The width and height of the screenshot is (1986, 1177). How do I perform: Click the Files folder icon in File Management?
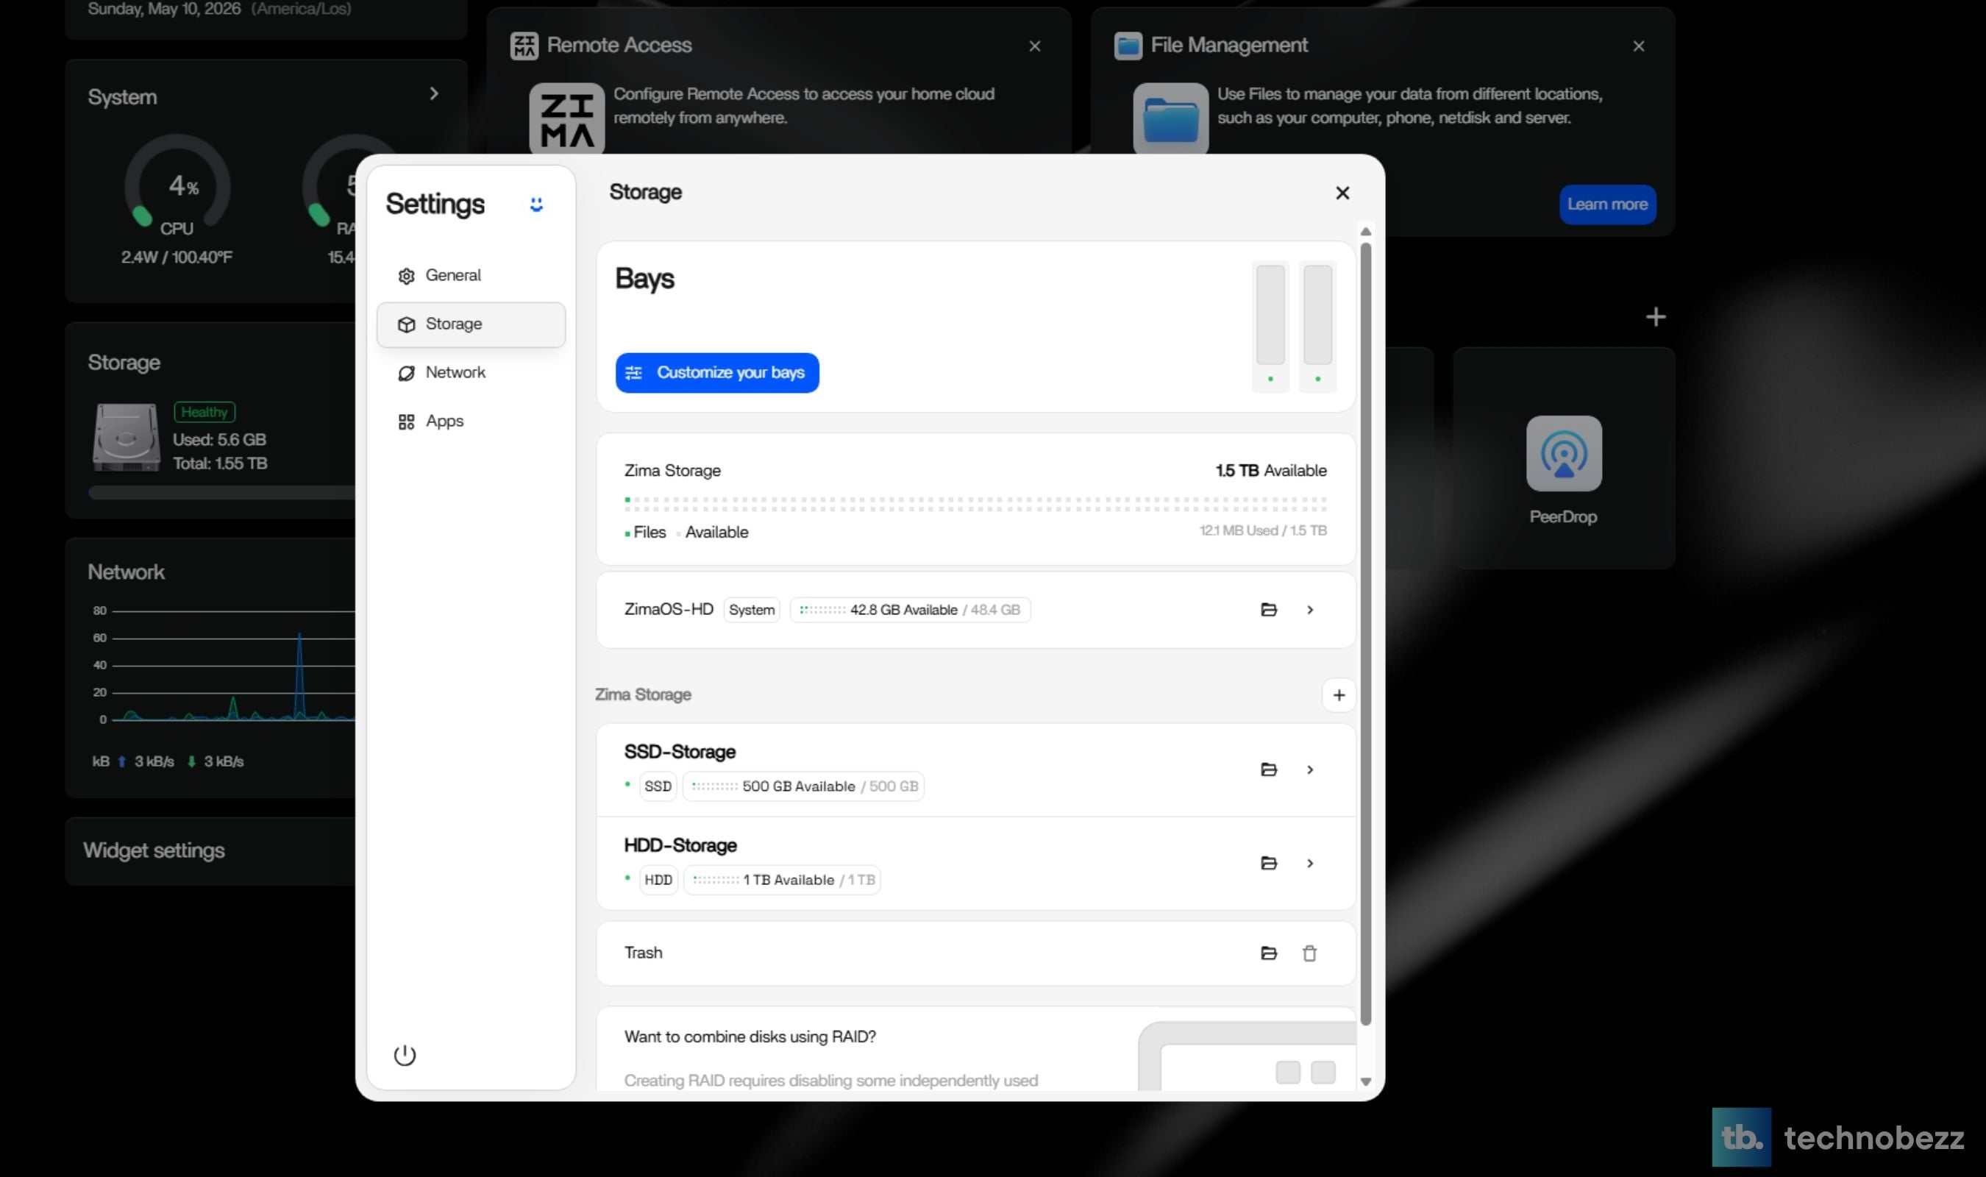1170,119
